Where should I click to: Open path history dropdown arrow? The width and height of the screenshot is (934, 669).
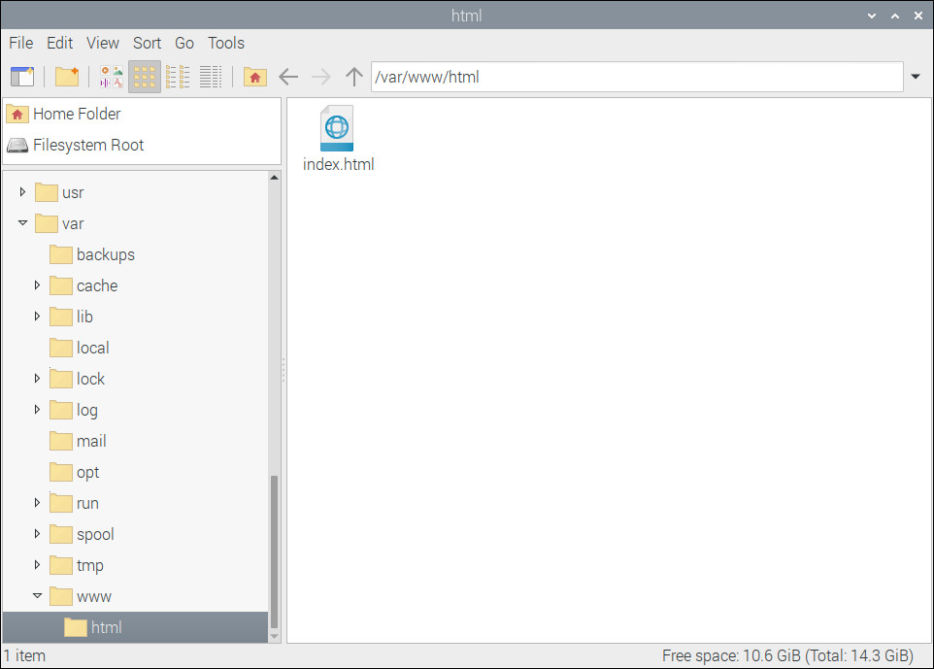pos(916,77)
